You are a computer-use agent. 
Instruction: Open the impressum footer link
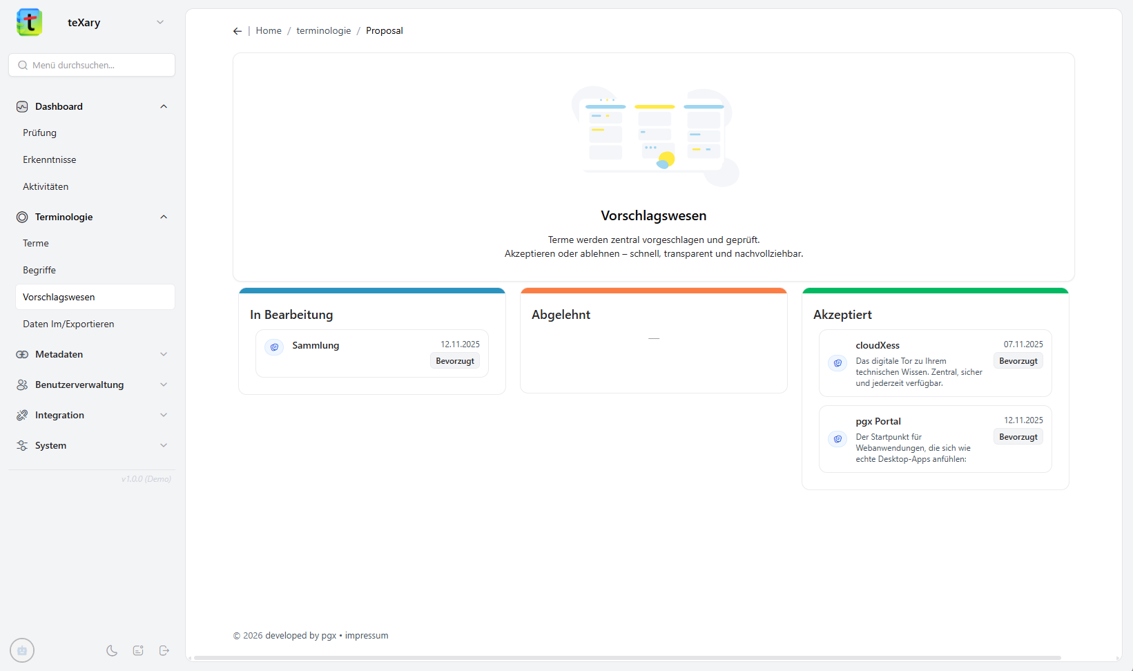point(367,636)
